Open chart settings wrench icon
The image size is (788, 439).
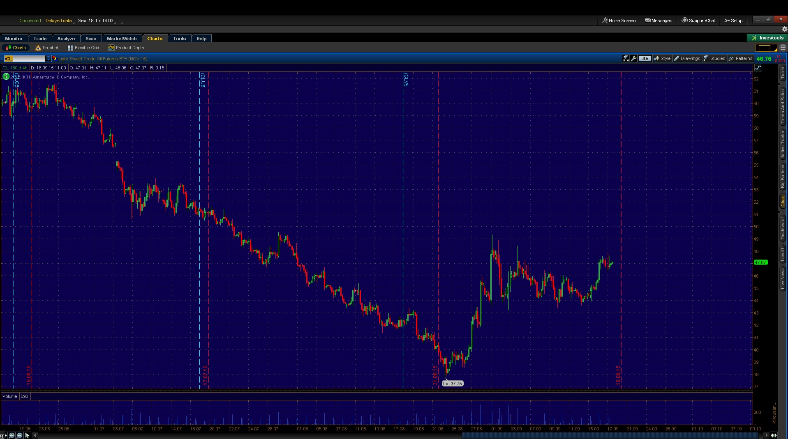[634, 59]
